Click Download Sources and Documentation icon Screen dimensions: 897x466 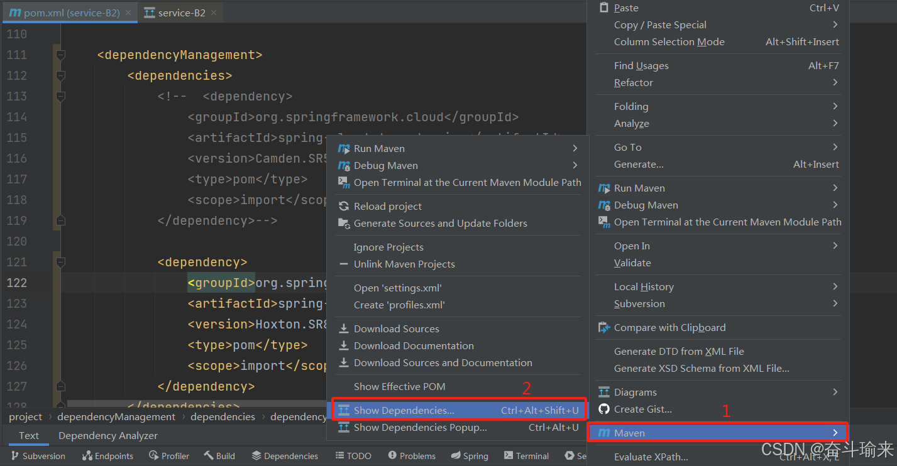pos(343,363)
